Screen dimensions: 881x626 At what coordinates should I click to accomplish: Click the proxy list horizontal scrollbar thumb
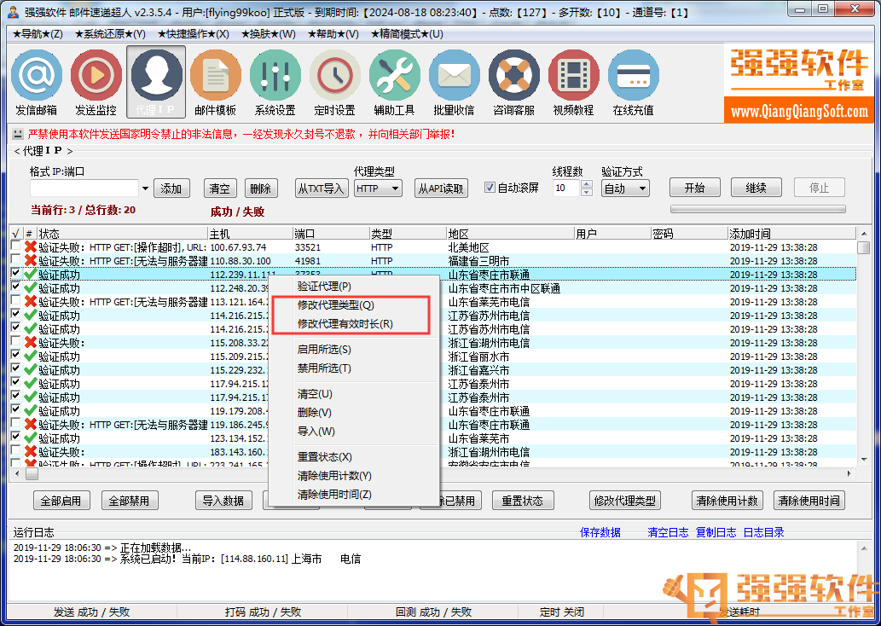32,473
